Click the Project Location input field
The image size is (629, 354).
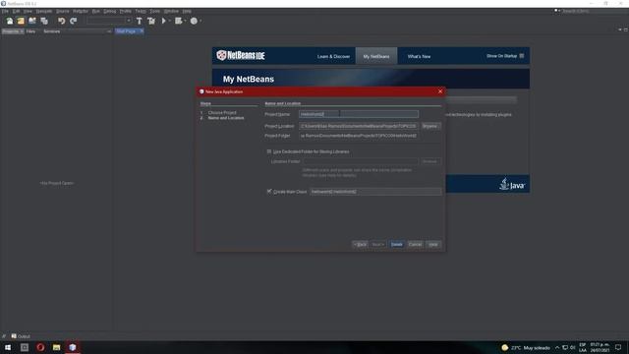click(x=359, y=126)
